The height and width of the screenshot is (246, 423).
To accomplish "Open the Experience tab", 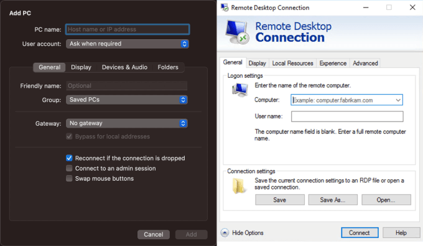I will pyautogui.click(x=333, y=63).
